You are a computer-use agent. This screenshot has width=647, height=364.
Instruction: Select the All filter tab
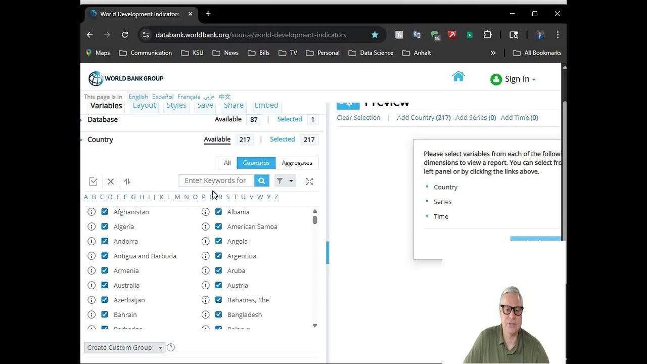227,163
